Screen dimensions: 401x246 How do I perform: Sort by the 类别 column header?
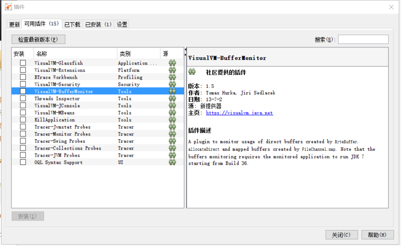(139, 54)
